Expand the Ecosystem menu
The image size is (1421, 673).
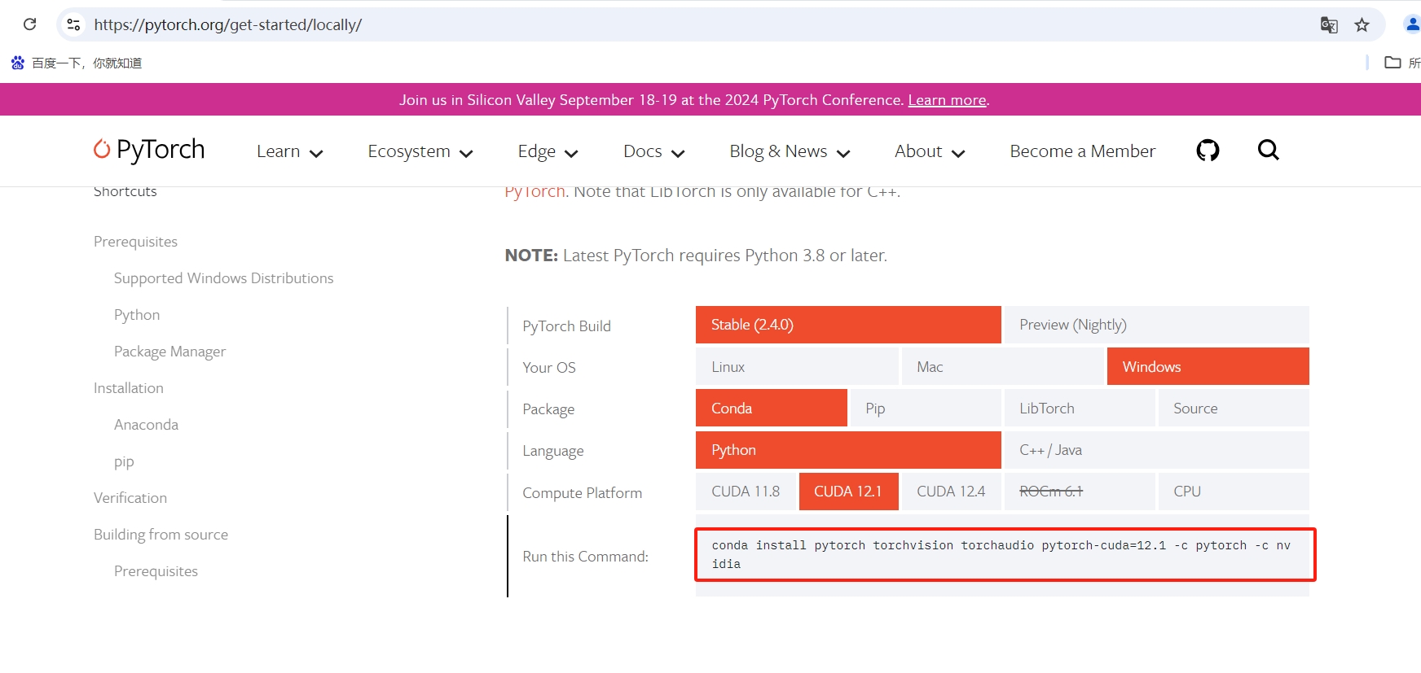pyautogui.click(x=420, y=151)
